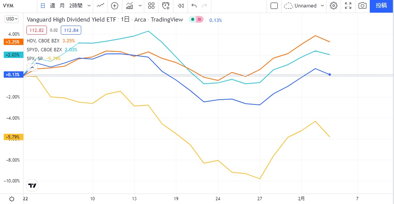Click the yellow -5.79% price scale label
The width and height of the screenshot is (394, 204).
click(x=13, y=137)
